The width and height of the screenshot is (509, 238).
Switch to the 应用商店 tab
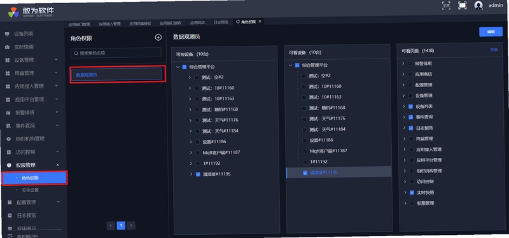(198, 23)
